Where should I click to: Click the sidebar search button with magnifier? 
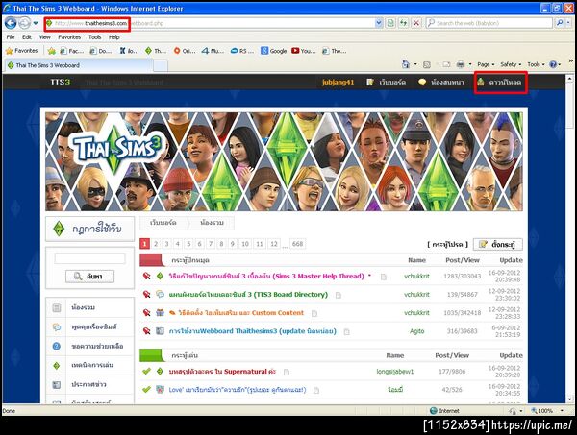click(89, 277)
